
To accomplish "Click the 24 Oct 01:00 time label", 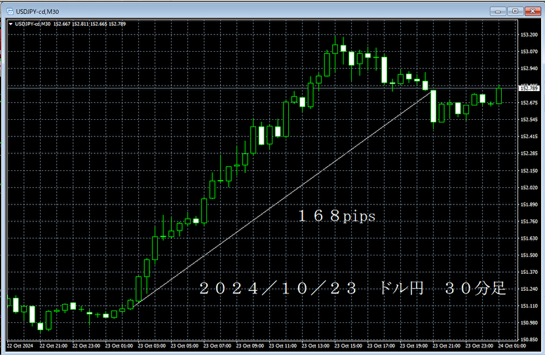I will tap(512, 346).
